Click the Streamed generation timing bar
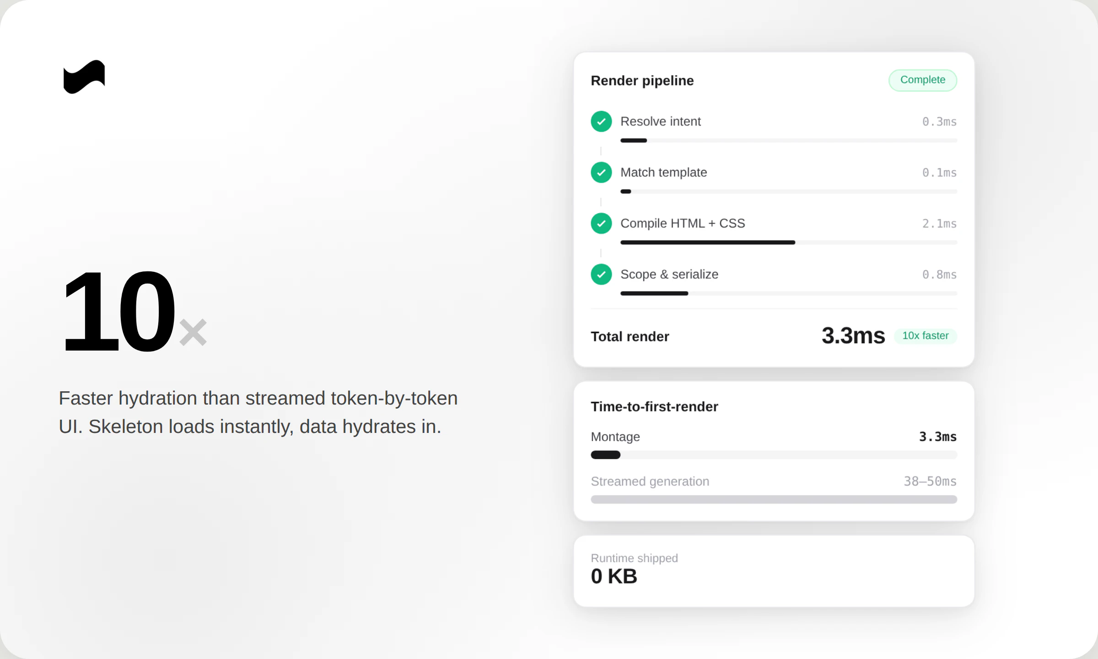 tap(774, 499)
